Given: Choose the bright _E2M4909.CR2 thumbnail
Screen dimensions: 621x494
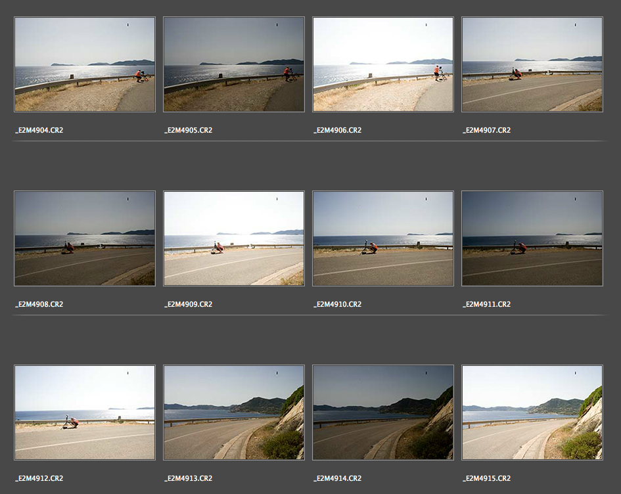Looking at the screenshot, I should coord(234,238).
